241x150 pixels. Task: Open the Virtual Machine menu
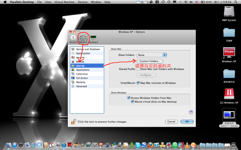click(x=64, y=2)
